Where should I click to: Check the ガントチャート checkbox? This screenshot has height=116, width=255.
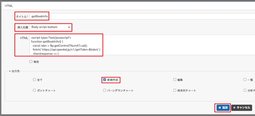click(x=34, y=90)
